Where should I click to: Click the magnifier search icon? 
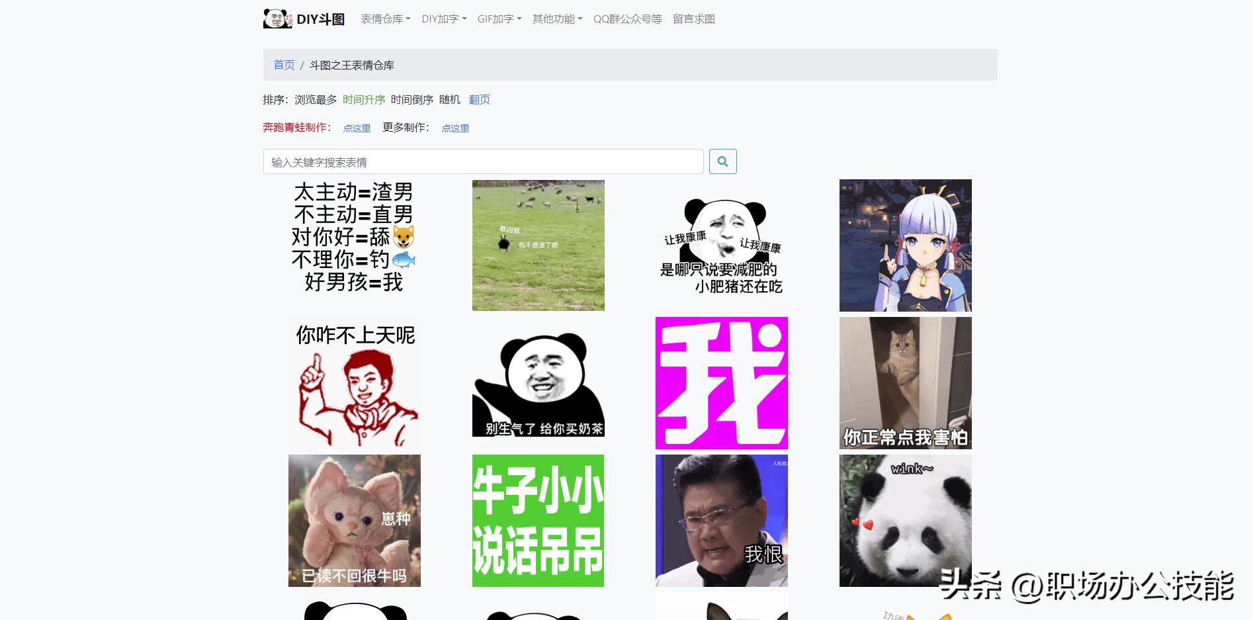point(723,161)
